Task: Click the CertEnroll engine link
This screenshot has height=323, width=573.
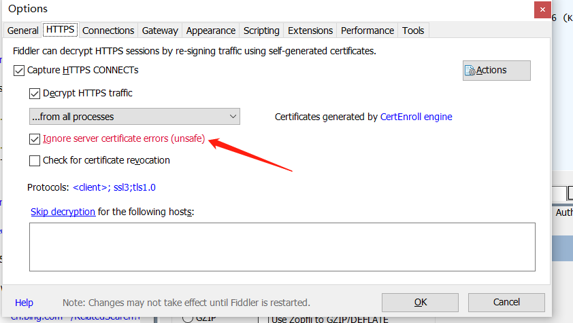Action: pos(416,117)
